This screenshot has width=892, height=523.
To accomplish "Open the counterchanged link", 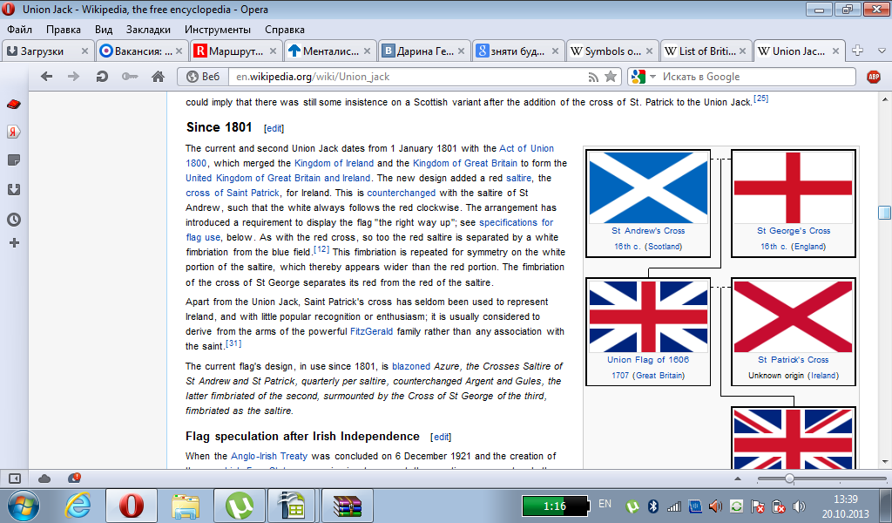I will pyautogui.click(x=401, y=193).
